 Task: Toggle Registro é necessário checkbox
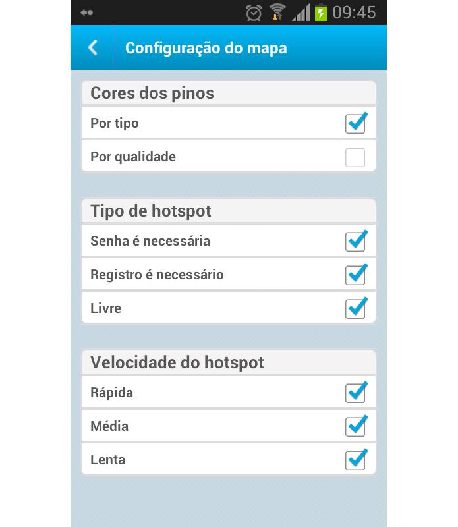coord(355,275)
